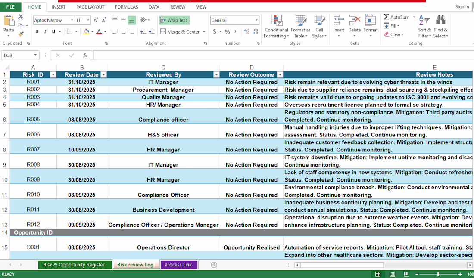Apply Percent Style format
The height and width of the screenshot is (278, 474).
point(228,31)
